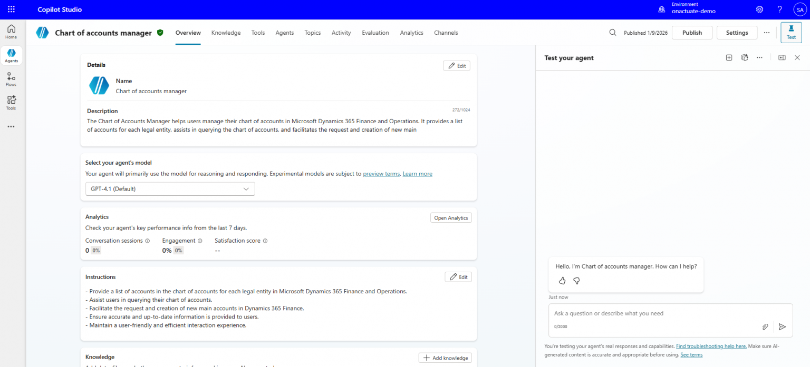Switch to the Analytics tab

coord(411,33)
